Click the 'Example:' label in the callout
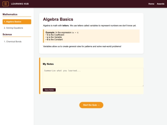Image resolution: width=167 pixels, height=125 pixels. [x=50, y=32]
